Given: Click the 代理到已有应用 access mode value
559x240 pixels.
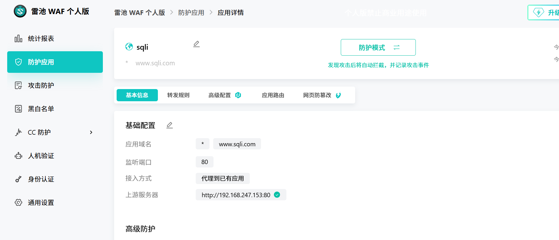Looking at the screenshot, I should pos(223,178).
